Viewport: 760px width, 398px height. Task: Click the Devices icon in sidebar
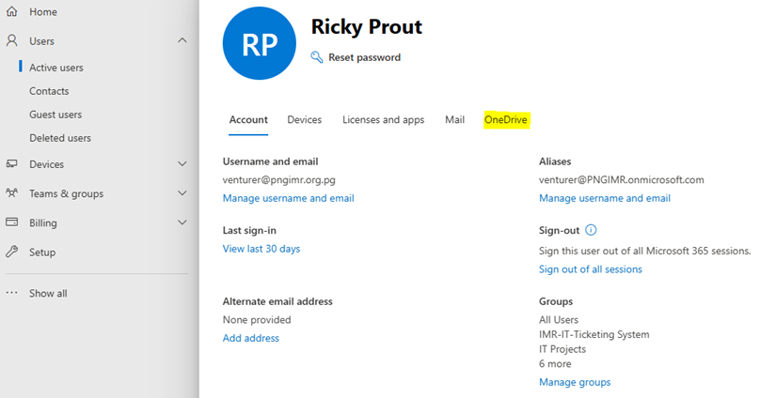[12, 164]
